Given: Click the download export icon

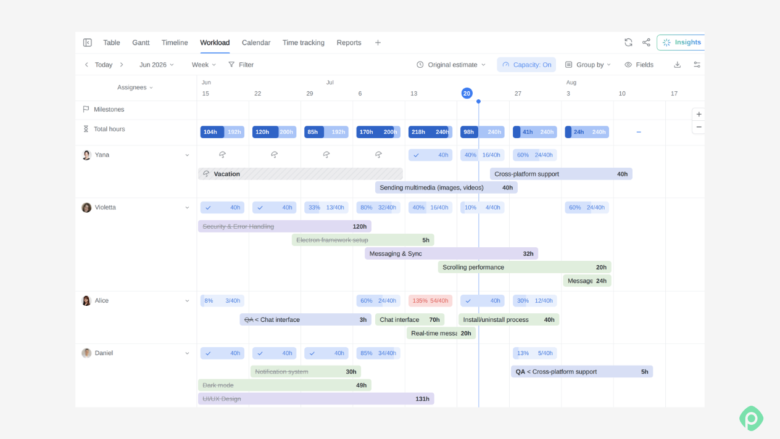Looking at the screenshot, I should tap(677, 65).
